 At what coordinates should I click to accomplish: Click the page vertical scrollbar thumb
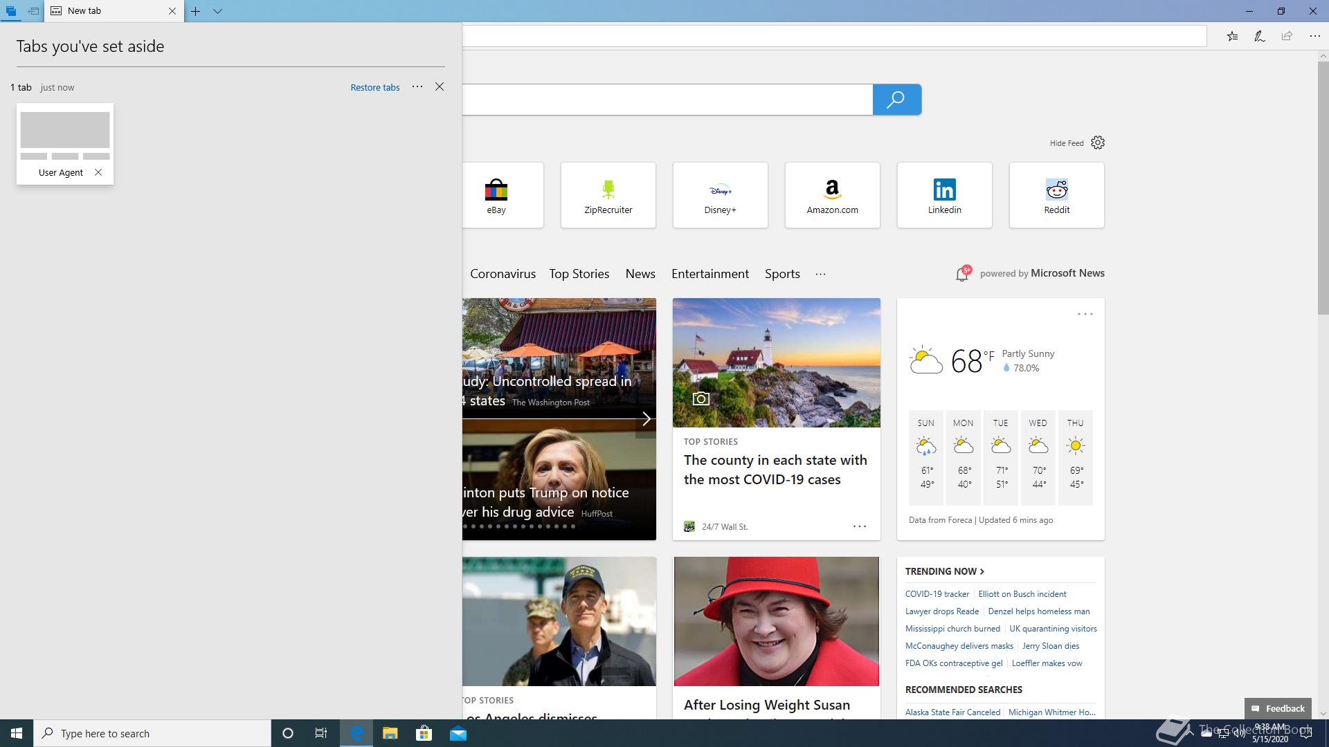[x=1323, y=187]
